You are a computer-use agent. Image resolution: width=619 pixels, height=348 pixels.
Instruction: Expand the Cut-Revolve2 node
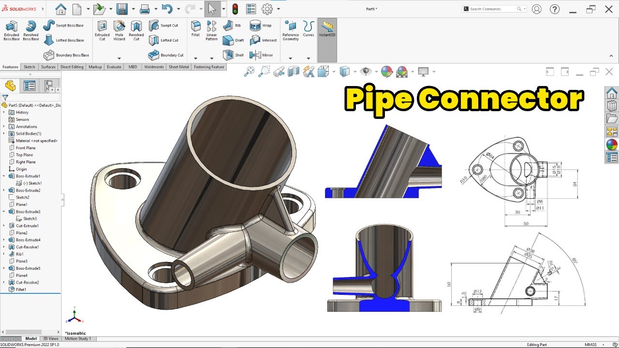tap(4, 282)
